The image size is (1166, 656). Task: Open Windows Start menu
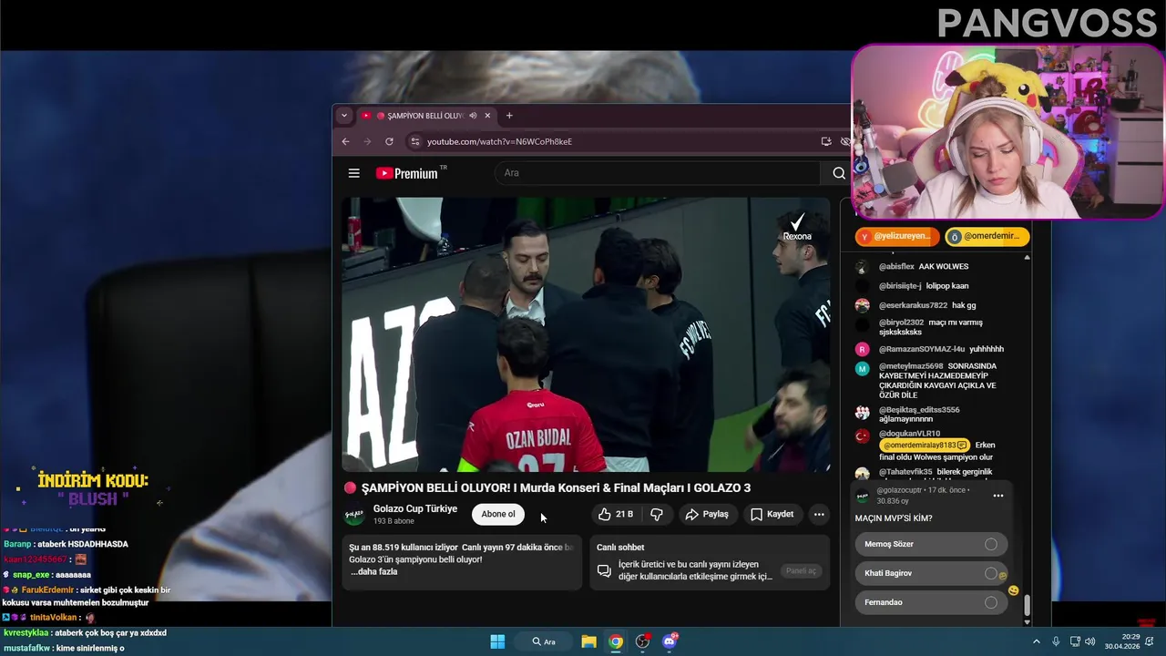tap(497, 641)
